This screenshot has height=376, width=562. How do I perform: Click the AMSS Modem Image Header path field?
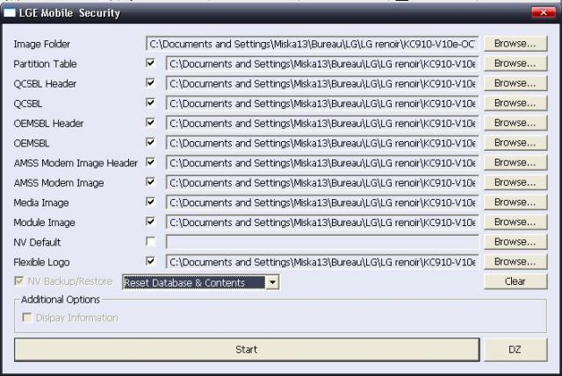[x=322, y=163]
